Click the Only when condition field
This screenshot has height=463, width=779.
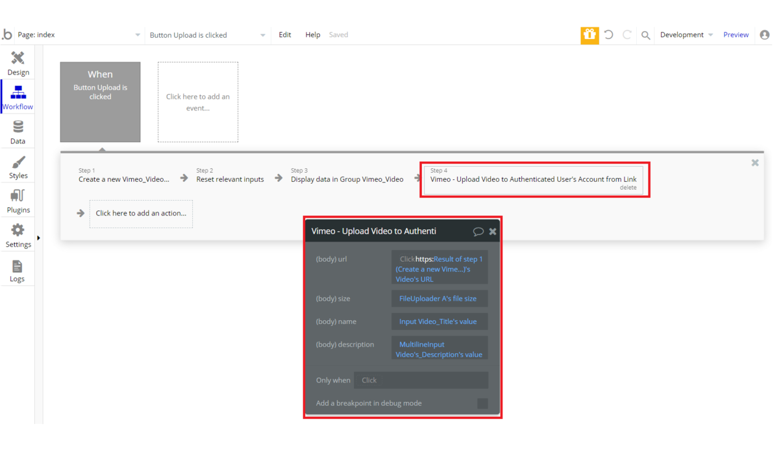point(421,381)
